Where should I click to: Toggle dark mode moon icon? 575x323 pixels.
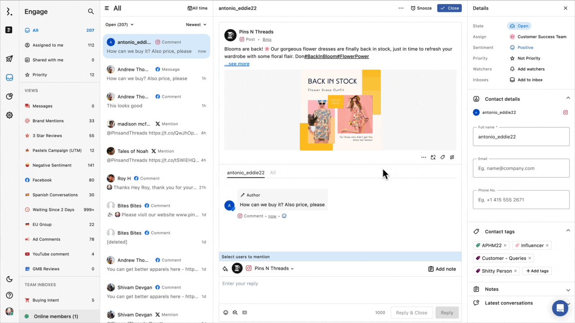(9, 279)
